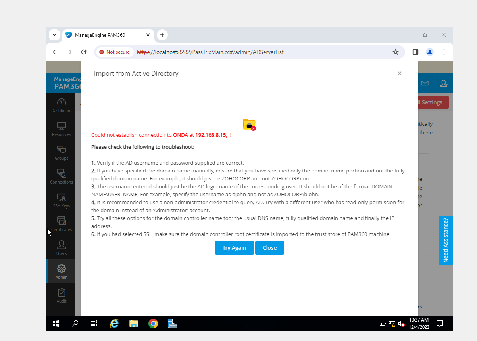Open Windows Start menu

pos(56,324)
